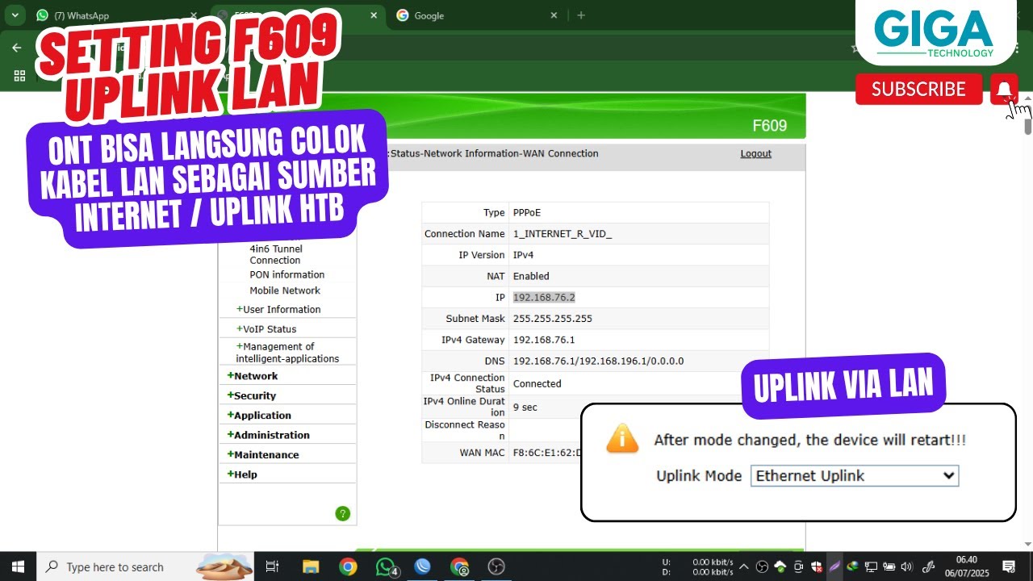Click the pen link tray icon

pyautogui.click(x=929, y=566)
